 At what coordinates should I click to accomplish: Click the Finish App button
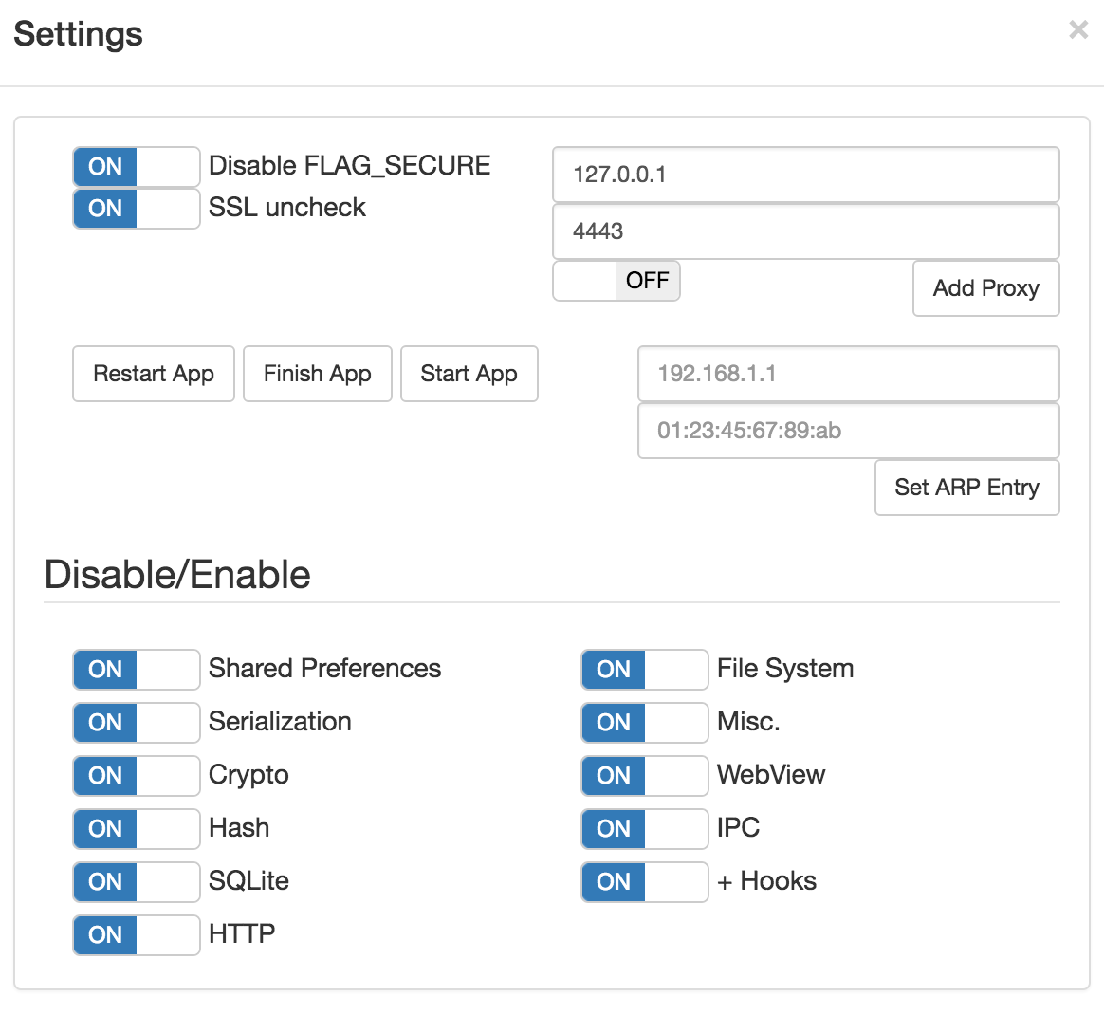[x=317, y=374]
